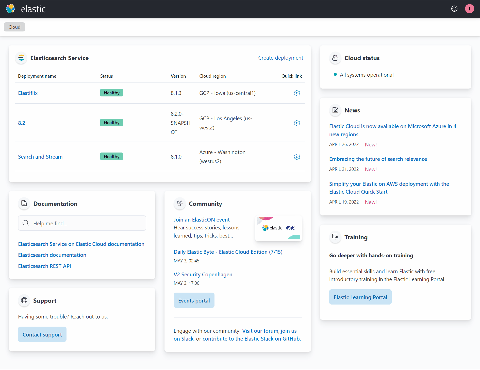Click the Documentation panel icon
The height and width of the screenshot is (370, 480).
click(24, 204)
